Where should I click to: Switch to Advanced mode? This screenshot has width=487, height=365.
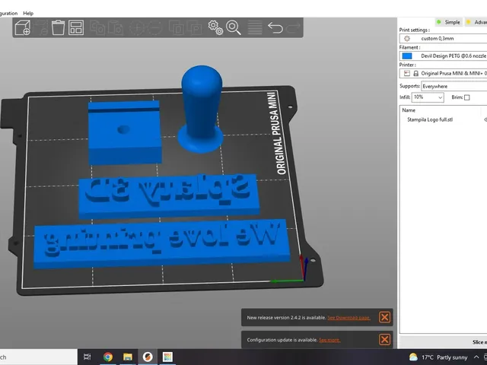pos(477,22)
